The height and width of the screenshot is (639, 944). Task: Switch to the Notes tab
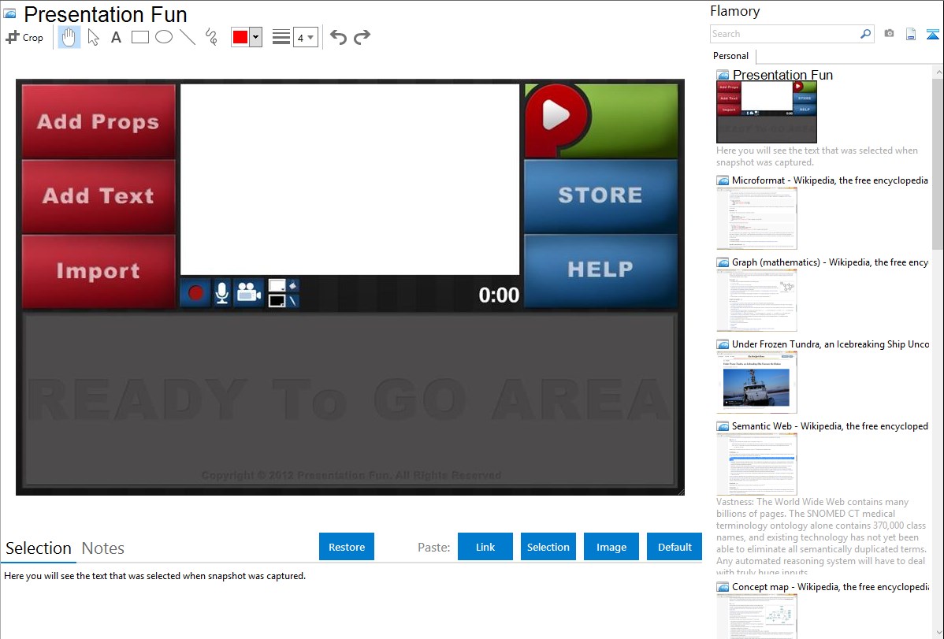[x=103, y=548]
